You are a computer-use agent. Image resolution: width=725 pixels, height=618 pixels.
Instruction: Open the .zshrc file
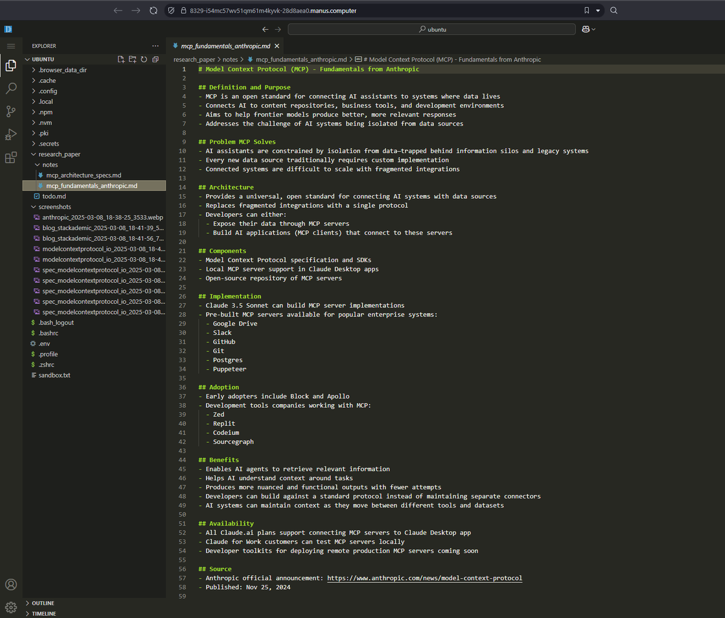(47, 365)
